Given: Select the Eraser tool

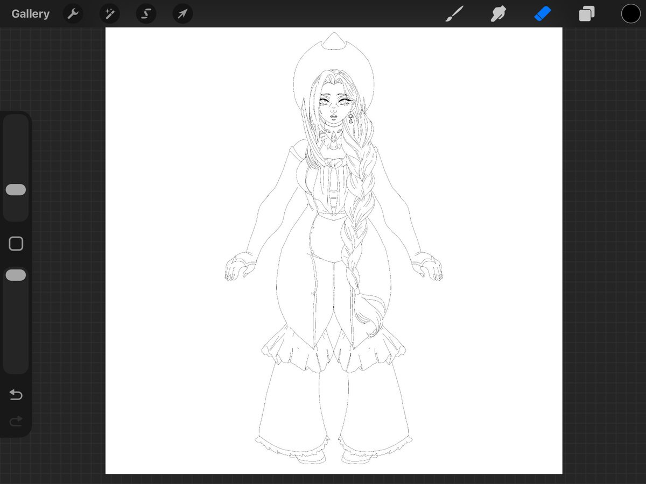Looking at the screenshot, I should click(543, 13).
